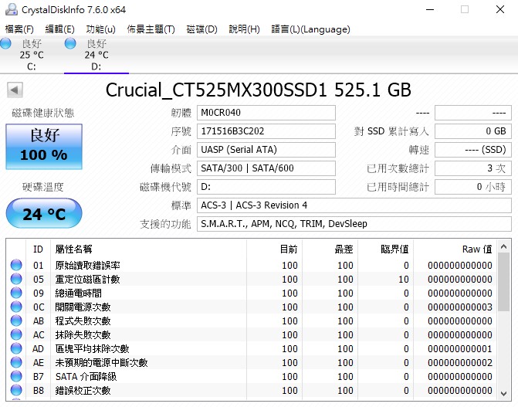
Task: Click the transfer mode SATA/300 | SATA/600 field
Action: [x=266, y=168]
